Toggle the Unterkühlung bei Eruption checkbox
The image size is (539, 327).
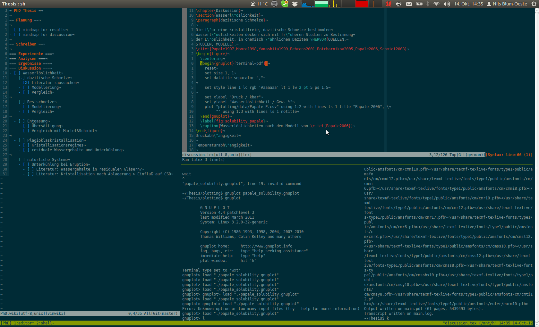tap(26, 164)
